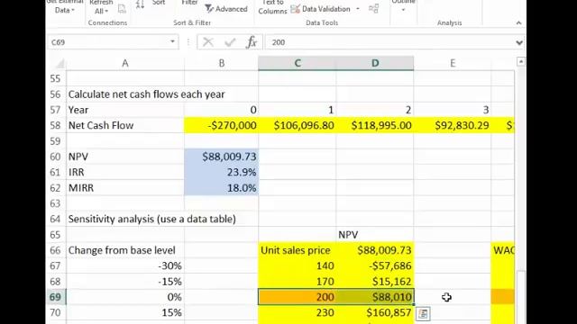Click the Edit Links icon under Connections

(x=122, y=9)
